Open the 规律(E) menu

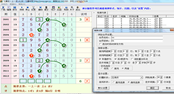[13, 4]
